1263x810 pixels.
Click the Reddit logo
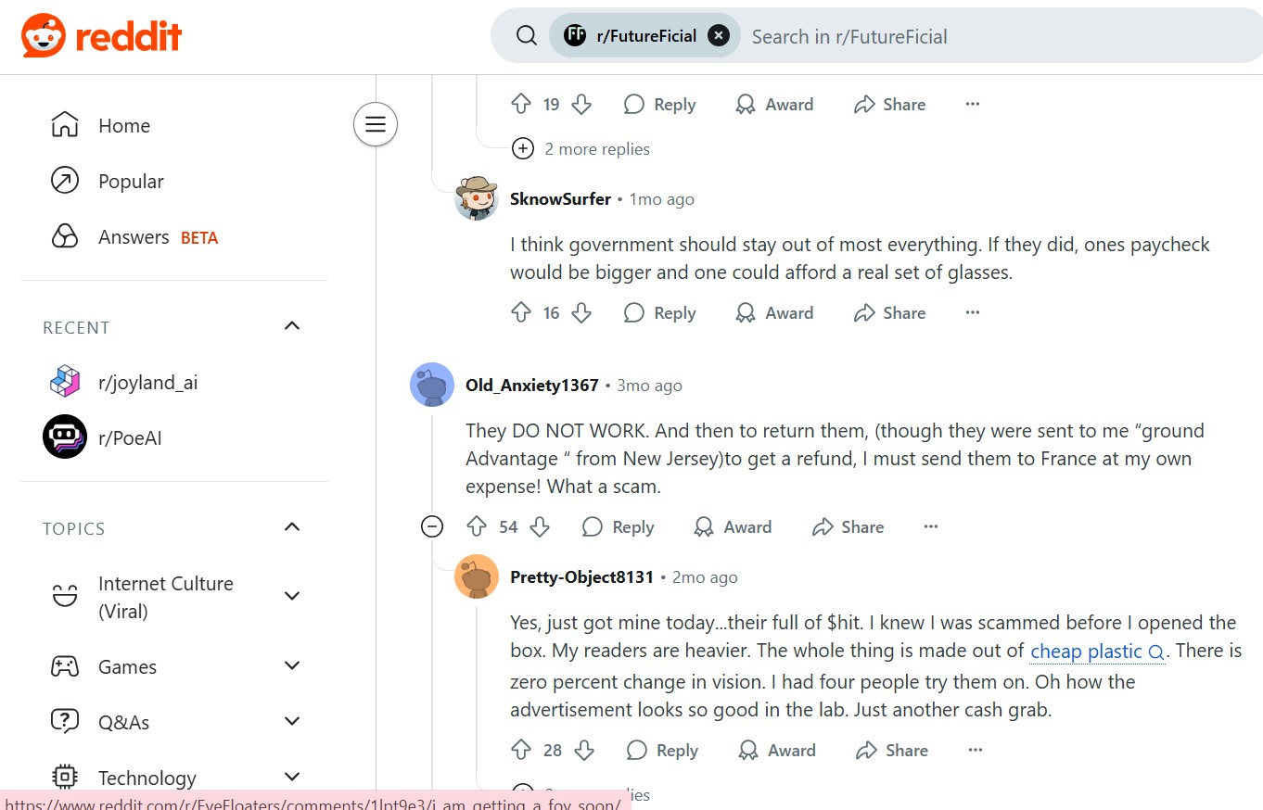point(101,36)
